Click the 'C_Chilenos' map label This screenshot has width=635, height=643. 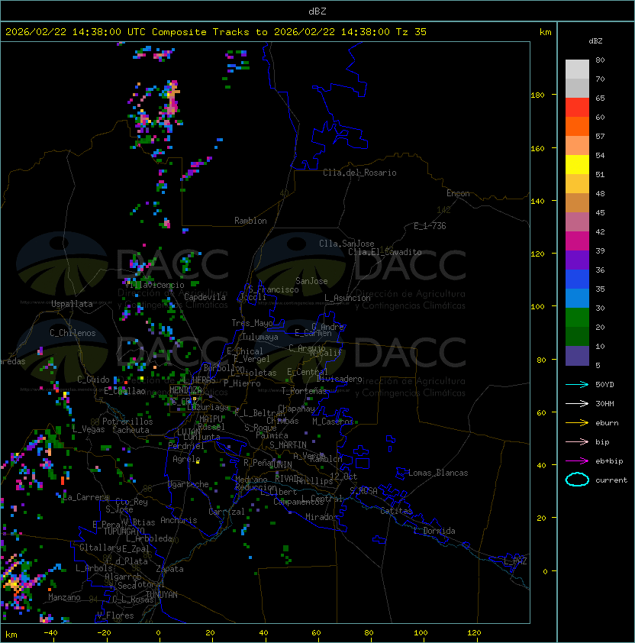point(73,333)
